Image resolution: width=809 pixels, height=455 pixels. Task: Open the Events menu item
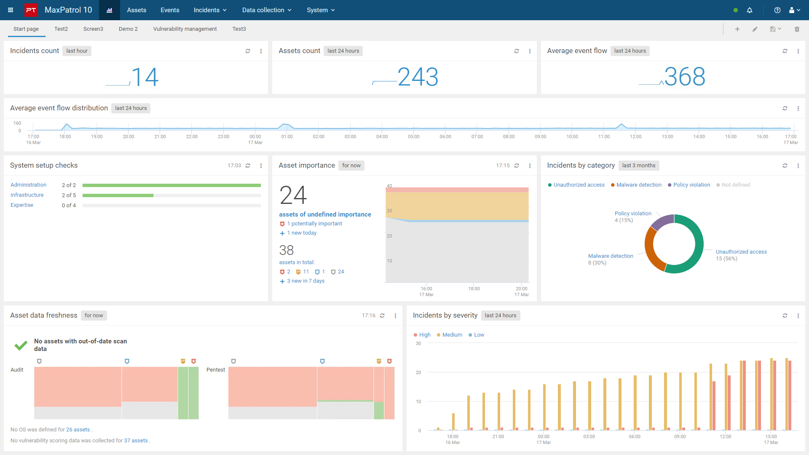[170, 10]
